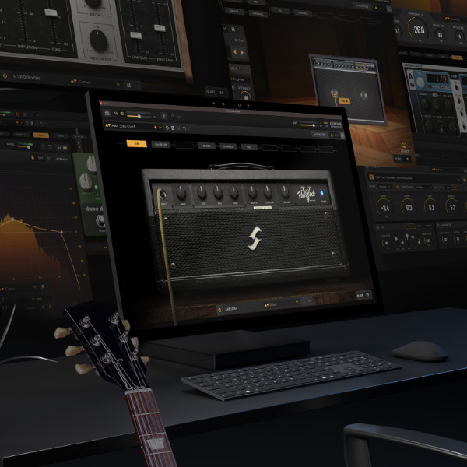This screenshot has width=467, height=467.
Task: Click the amp VOLUME knob
Action: (285, 191)
